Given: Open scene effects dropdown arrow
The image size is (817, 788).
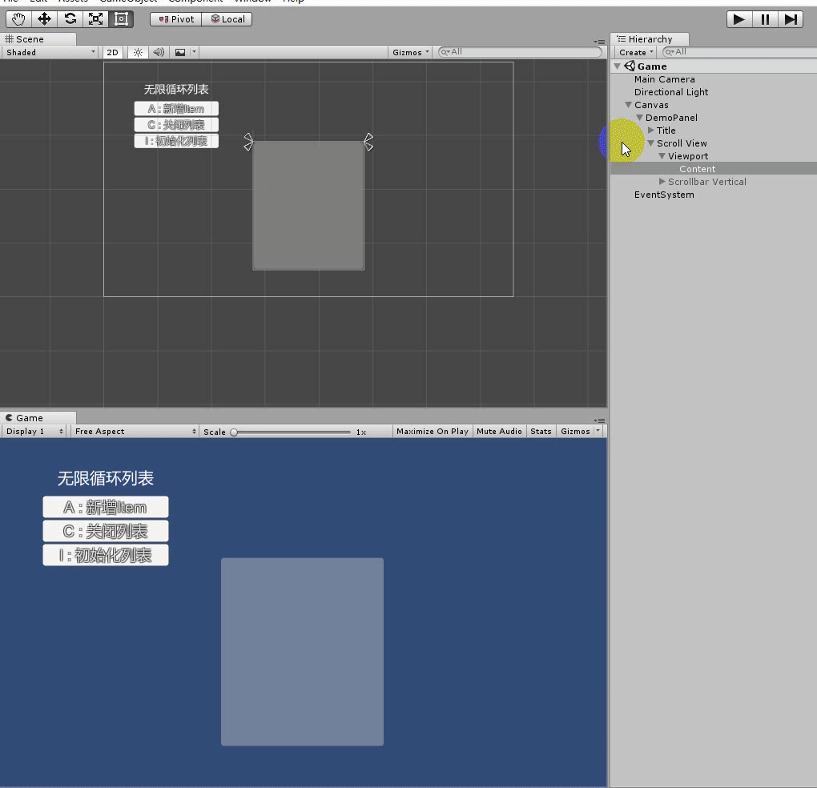Looking at the screenshot, I should tap(195, 52).
